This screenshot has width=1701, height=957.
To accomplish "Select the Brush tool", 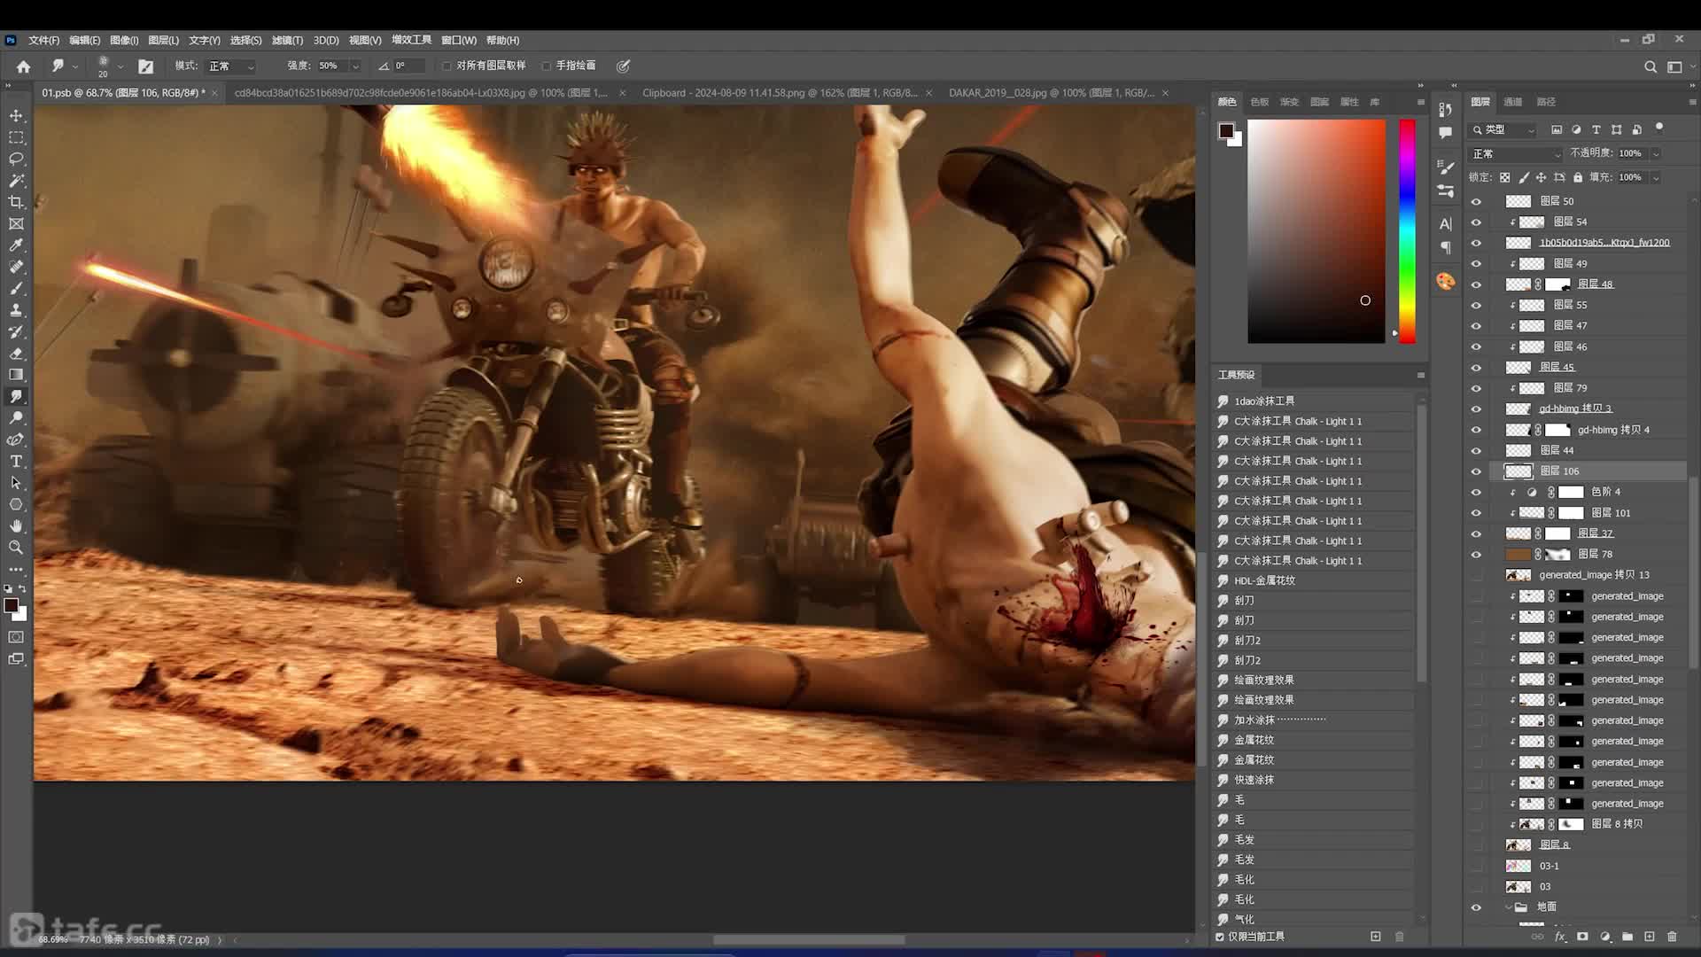I will pyautogui.click(x=16, y=289).
